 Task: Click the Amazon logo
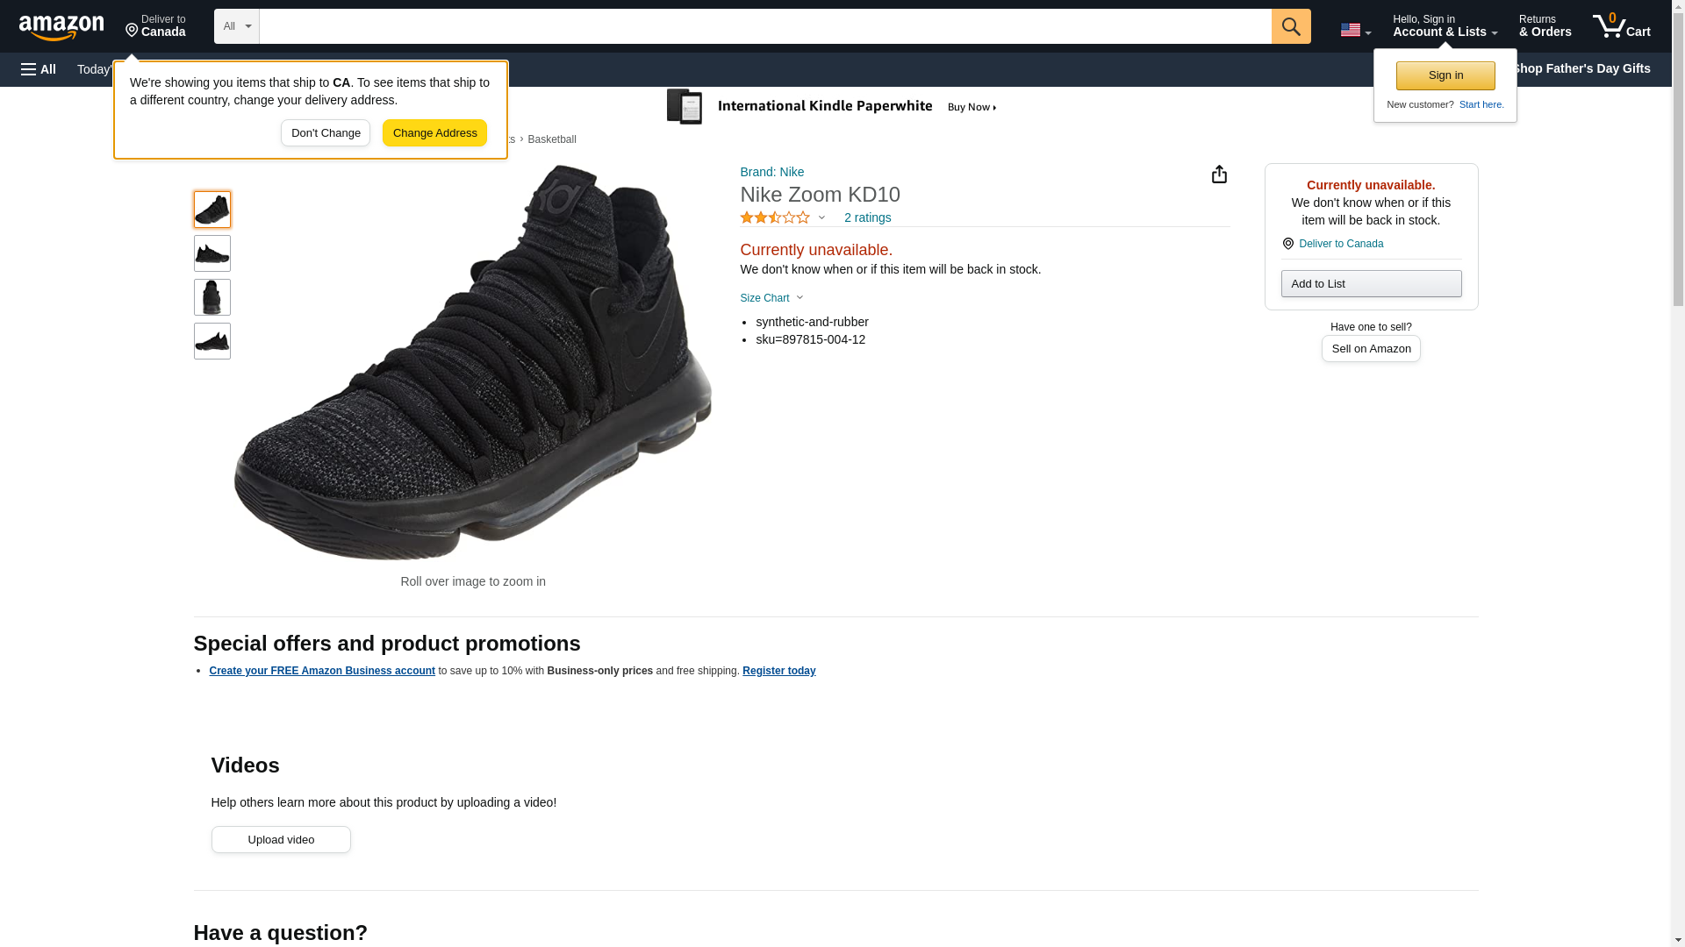click(x=61, y=27)
